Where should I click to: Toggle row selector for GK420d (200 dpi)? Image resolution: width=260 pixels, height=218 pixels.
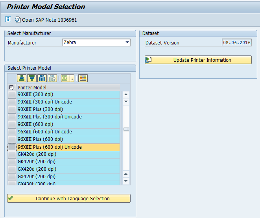tap(12, 154)
